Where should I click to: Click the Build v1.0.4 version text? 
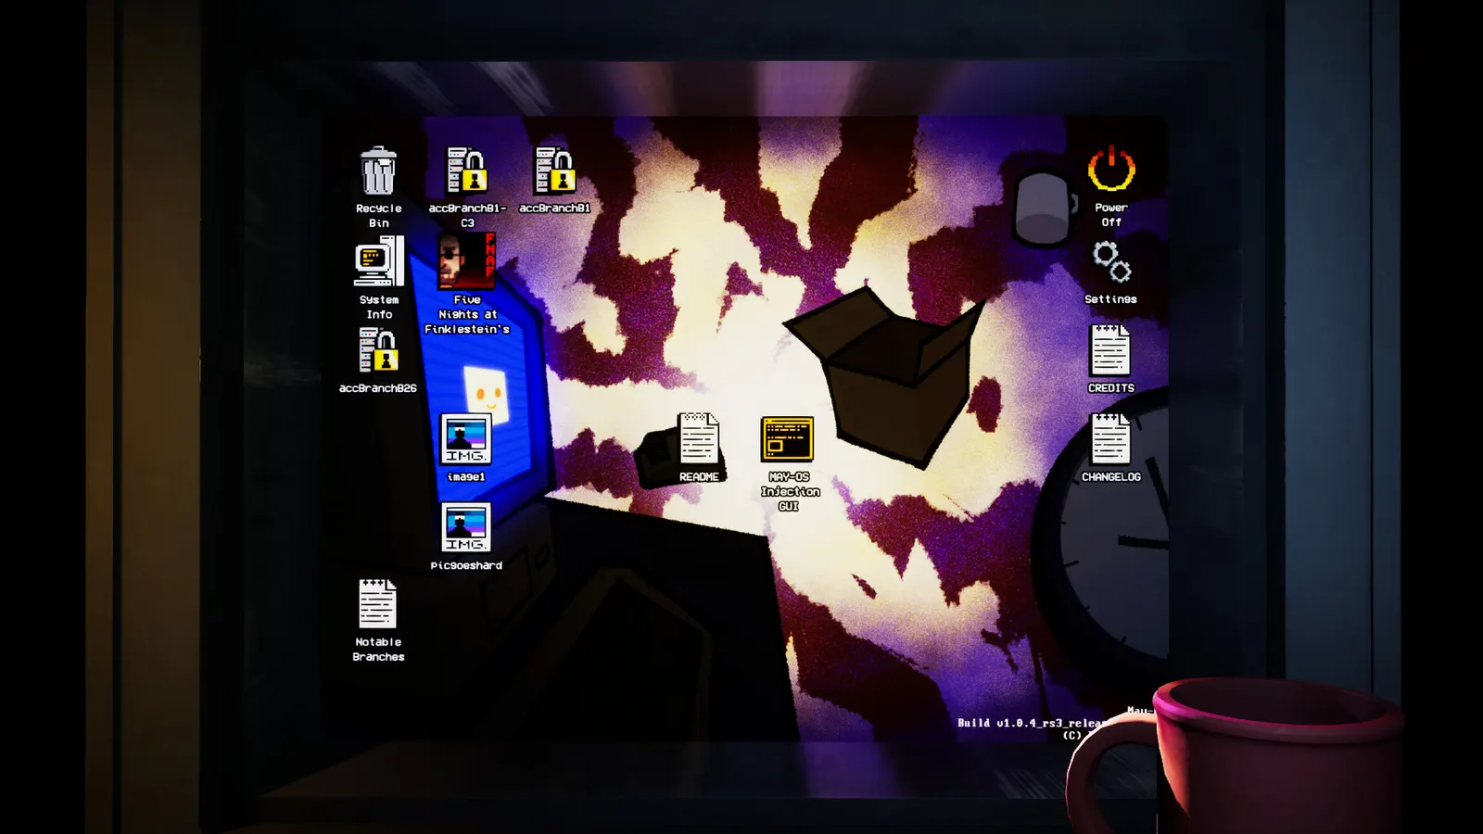click(x=1031, y=723)
